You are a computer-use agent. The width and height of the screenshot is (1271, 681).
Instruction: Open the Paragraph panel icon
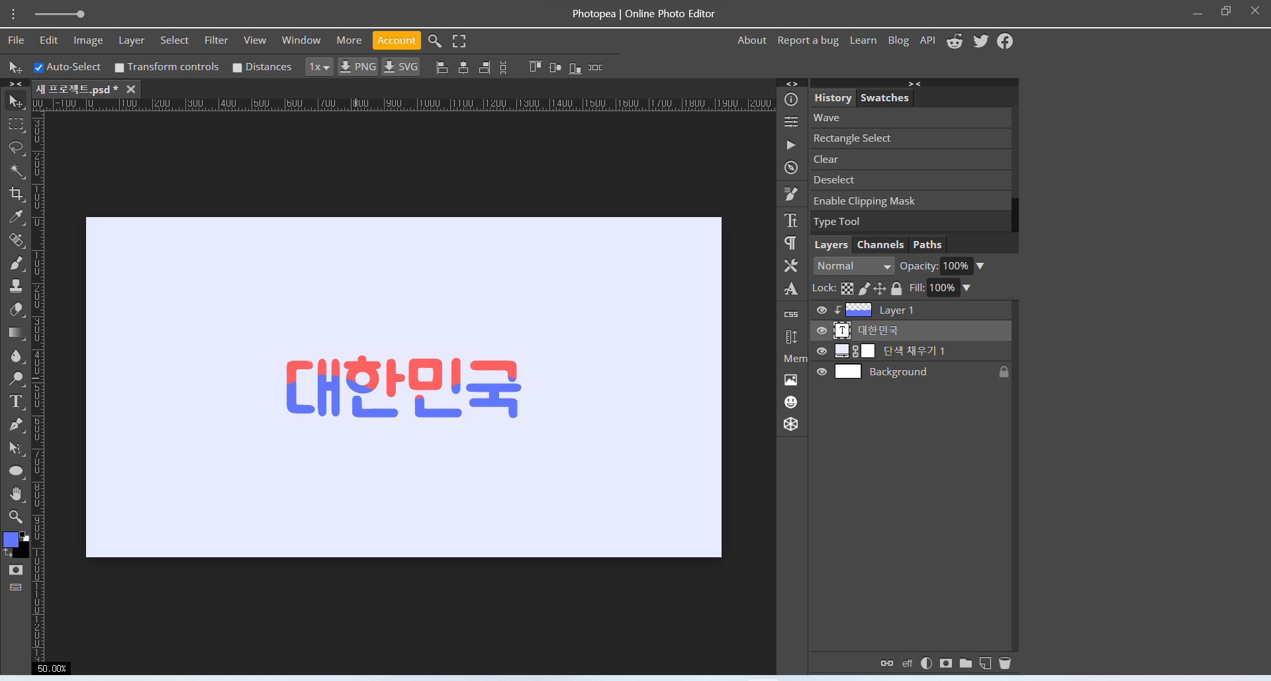coord(791,243)
